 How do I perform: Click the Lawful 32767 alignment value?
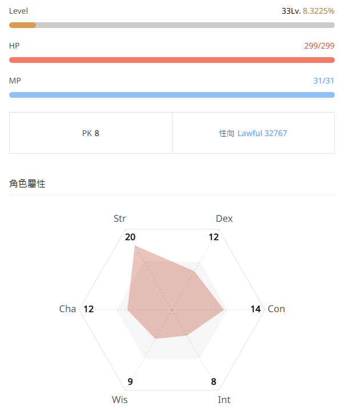pos(262,133)
